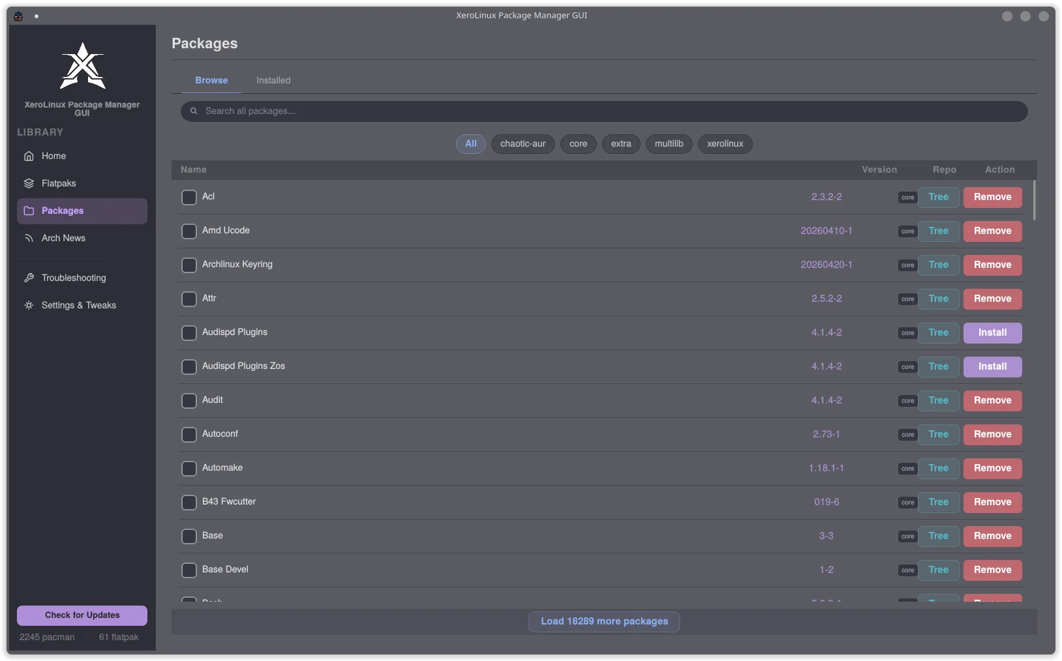
Task: Click the core badge on Acl row
Action: pos(907,198)
